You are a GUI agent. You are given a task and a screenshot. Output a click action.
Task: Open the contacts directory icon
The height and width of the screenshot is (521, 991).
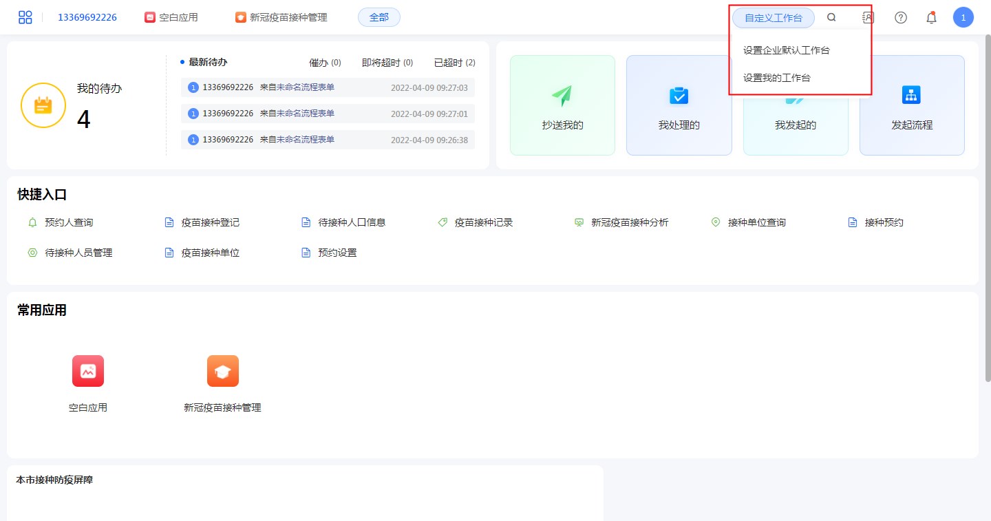point(868,18)
